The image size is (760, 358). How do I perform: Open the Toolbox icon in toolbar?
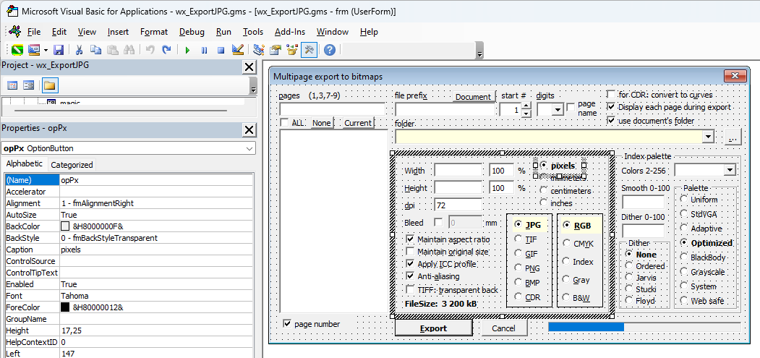coord(309,50)
